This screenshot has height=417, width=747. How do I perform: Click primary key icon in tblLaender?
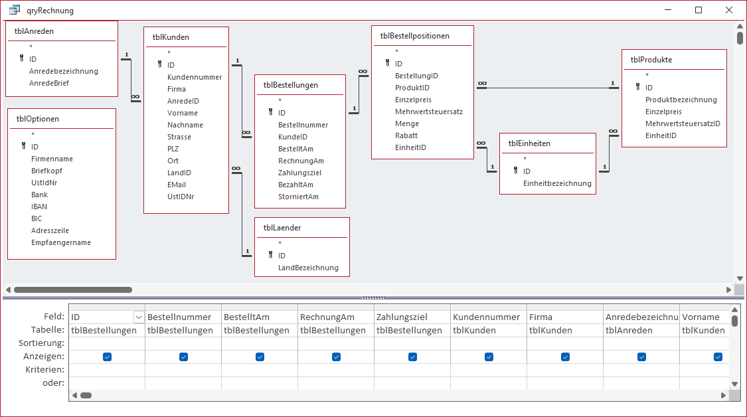point(271,256)
